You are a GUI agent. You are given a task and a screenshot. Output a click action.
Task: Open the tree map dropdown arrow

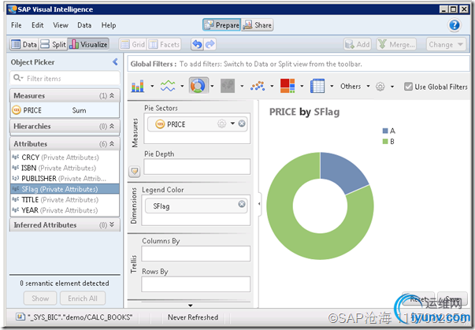pos(302,87)
